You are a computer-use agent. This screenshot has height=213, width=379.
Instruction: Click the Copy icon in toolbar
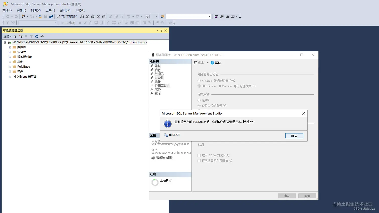point(116,17)
